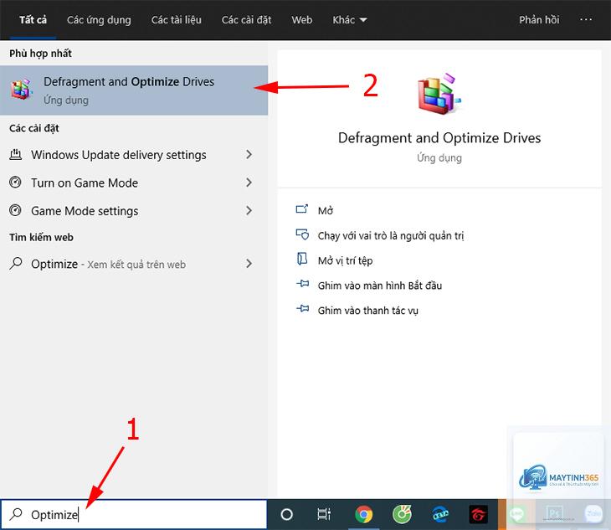Open Task View from the taskbar
Image resolution: width=611 pixels, height=530 pixels.
324,514
